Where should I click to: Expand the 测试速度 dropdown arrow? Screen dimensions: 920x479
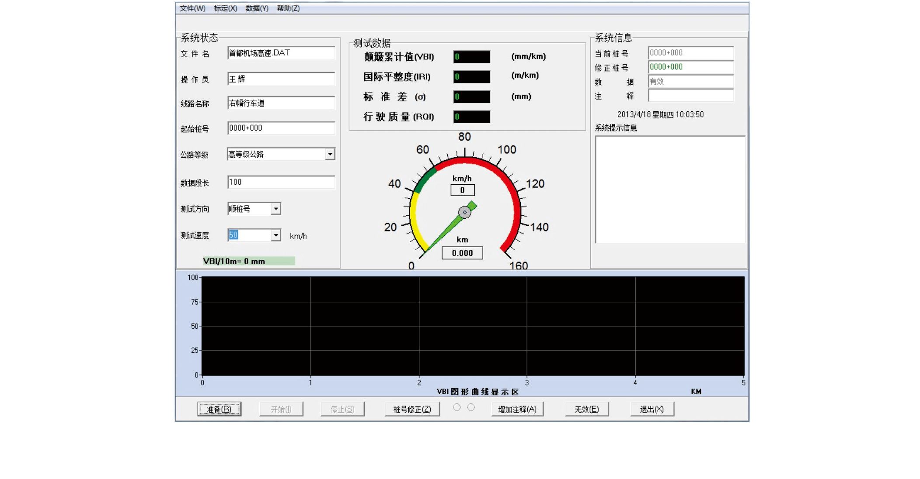pos(275,235)
